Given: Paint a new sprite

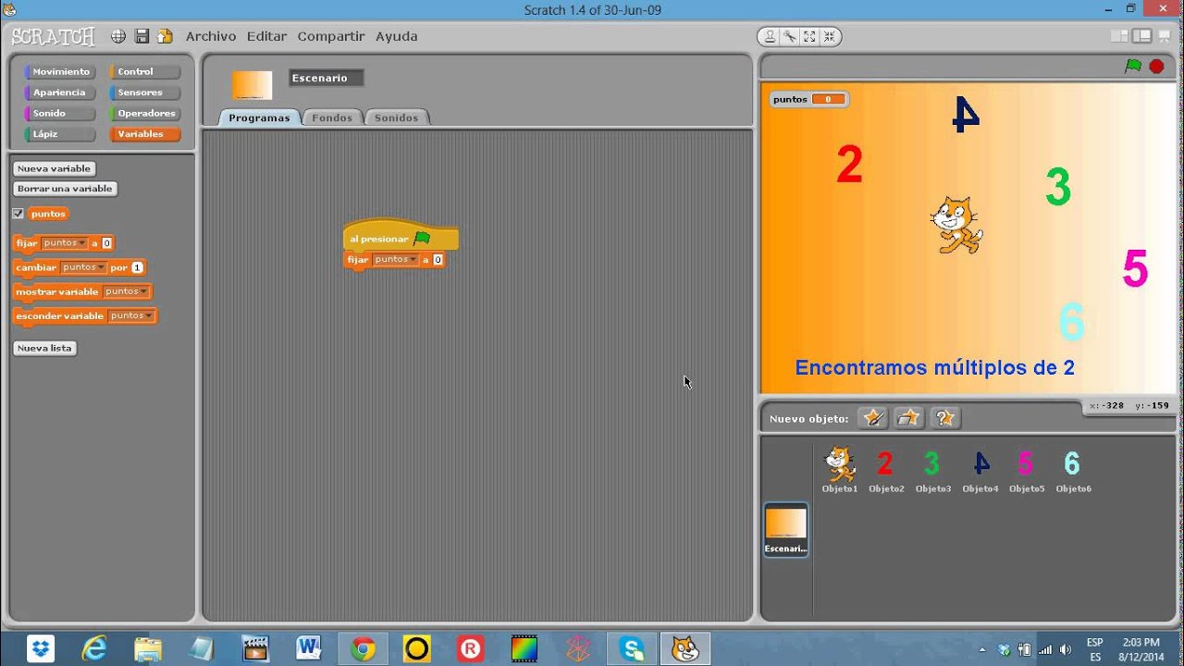Looking at the screenshot, I should (x=872, y=418).
